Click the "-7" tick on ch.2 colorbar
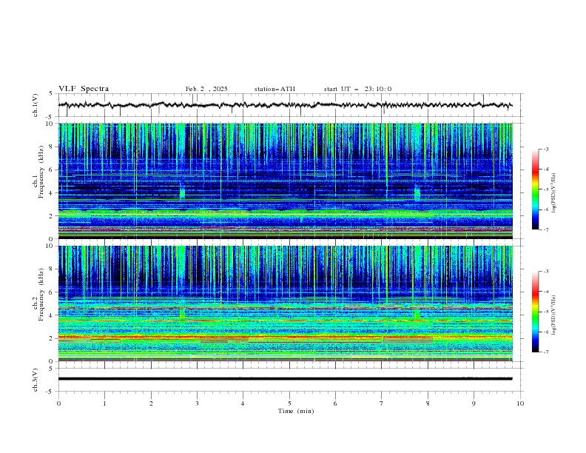The height and width of the screenshot is (453, 586). click(x=546, y=352)
